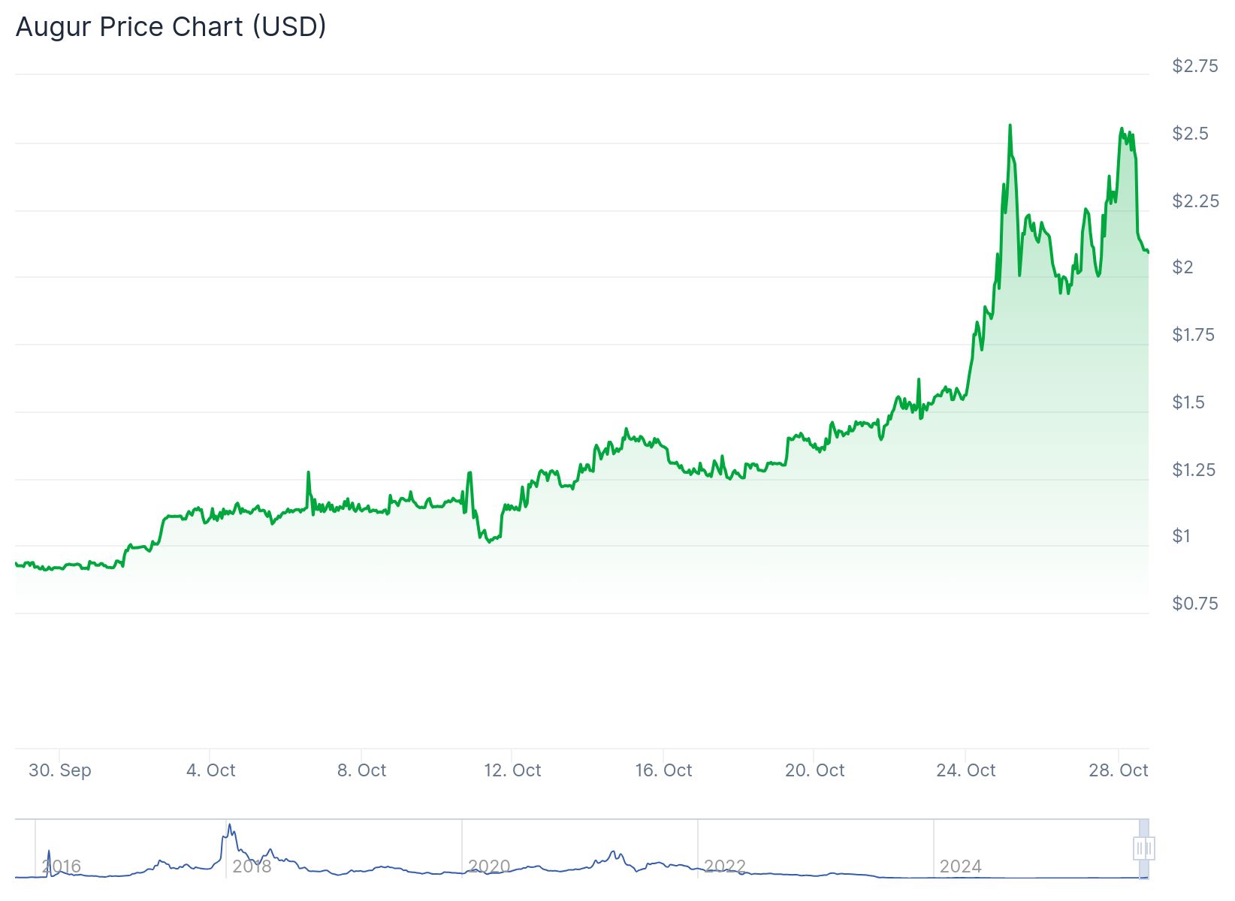
Task: Click the "24. Oct" x-axis label
Action: (x=965, y=770)
